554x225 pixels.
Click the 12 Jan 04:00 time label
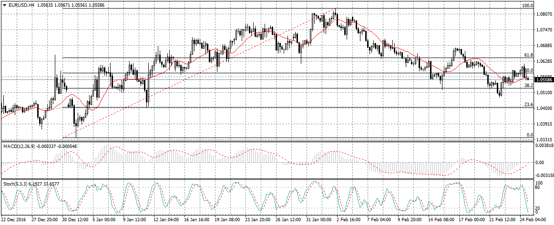coord(165,221)
